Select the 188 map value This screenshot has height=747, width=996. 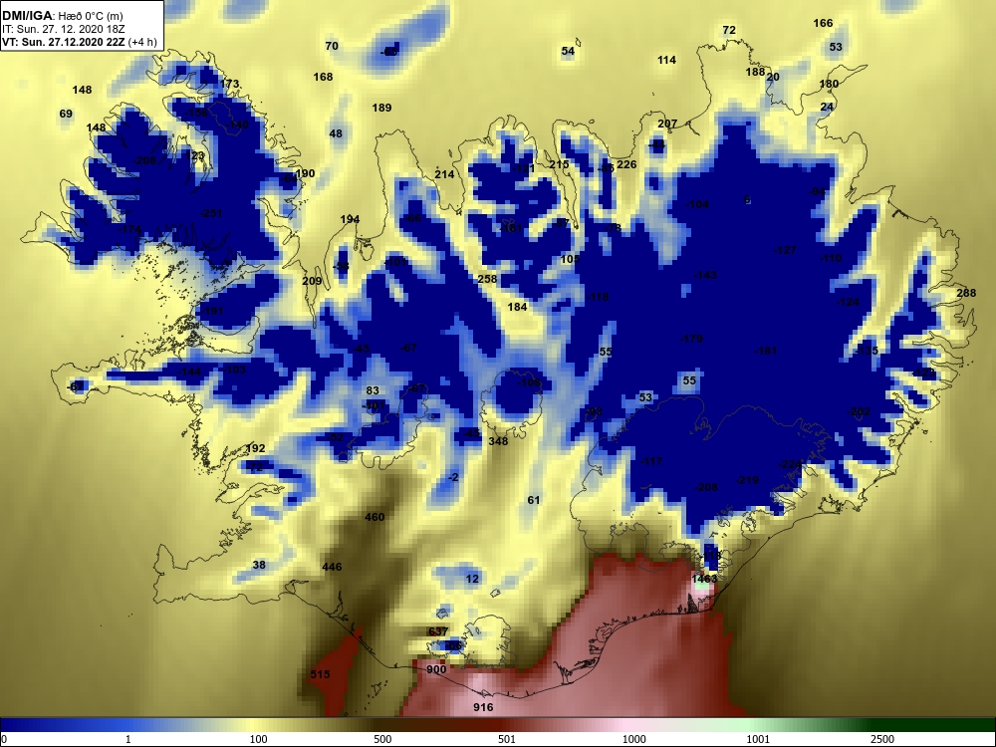(x=755, y=72)
